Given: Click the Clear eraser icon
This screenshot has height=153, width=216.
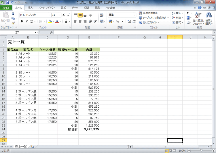Looking at the screenshot, I should 188,22.
